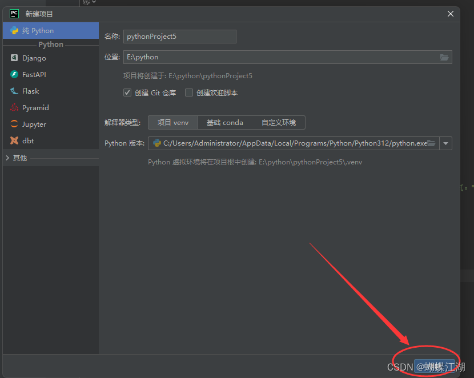Click the project name input field
The height and width of the screenshot is (378, 474).
[x=179, y=36]
